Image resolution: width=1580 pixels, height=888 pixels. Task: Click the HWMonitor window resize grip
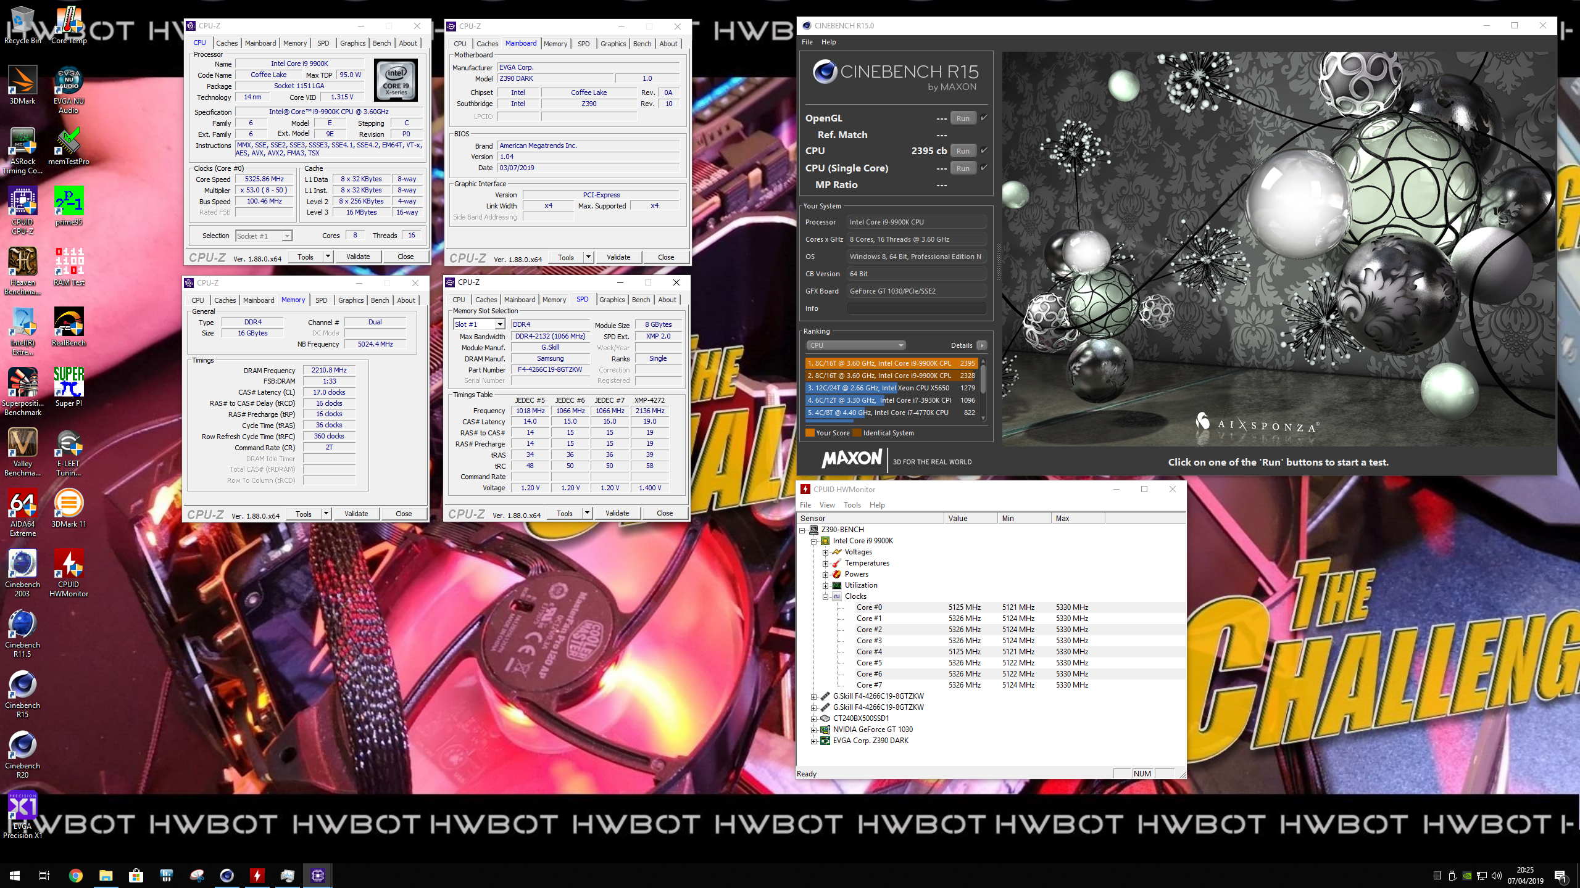pyautogui.click(x=1182, y=775)
